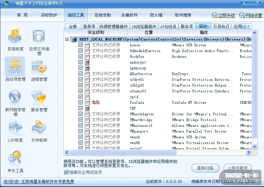Open LSP修复 repair tool icon
The image size is (264, 187).
(x=15, y=127)
